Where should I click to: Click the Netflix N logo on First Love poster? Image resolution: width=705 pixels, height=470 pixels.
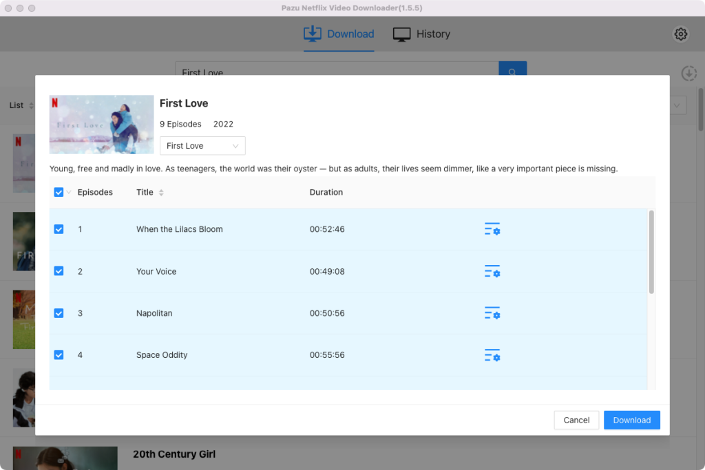(55, 103)
